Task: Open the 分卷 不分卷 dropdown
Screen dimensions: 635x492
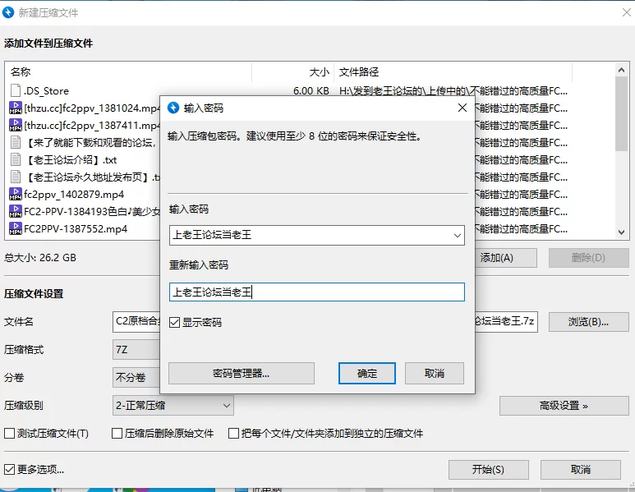Action: [x=136, y=377]
